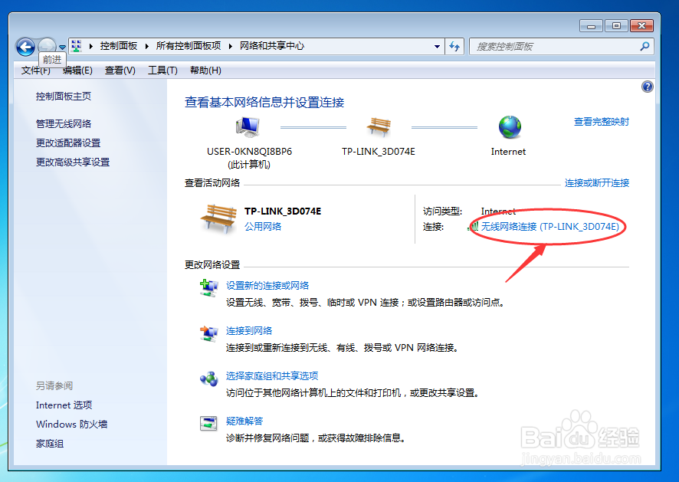Open 管理无线网络 in sidebar

click(x=64, y=124)
